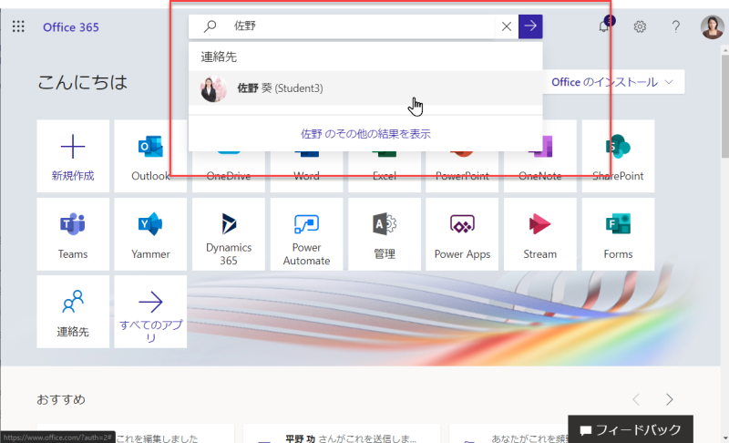Click the search magnifier icon
Viewport: 729px width, 443px height.
[210, 26]
